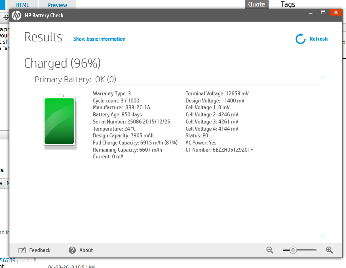This screenshot has height=268, width=346.
Task: Select the circular Refresh icon
Action: point(300,39)
